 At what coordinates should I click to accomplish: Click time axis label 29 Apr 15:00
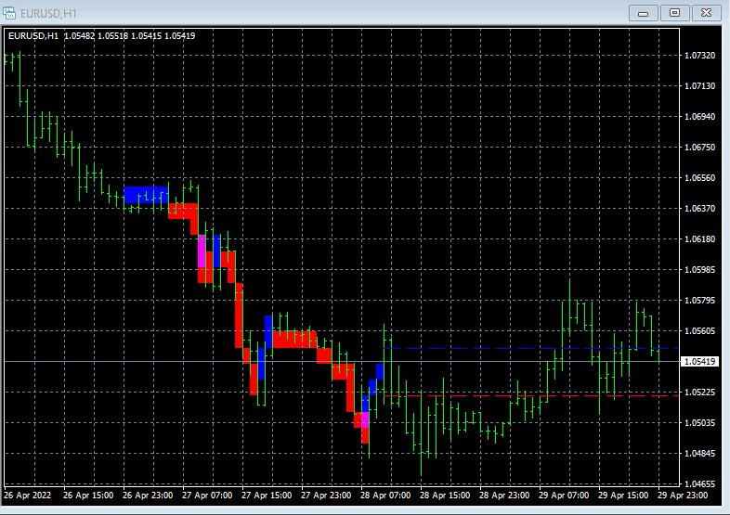click(623, 496)
